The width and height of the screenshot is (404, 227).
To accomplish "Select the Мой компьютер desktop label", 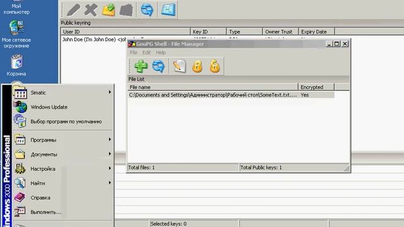I will click(x=16, y=9).
